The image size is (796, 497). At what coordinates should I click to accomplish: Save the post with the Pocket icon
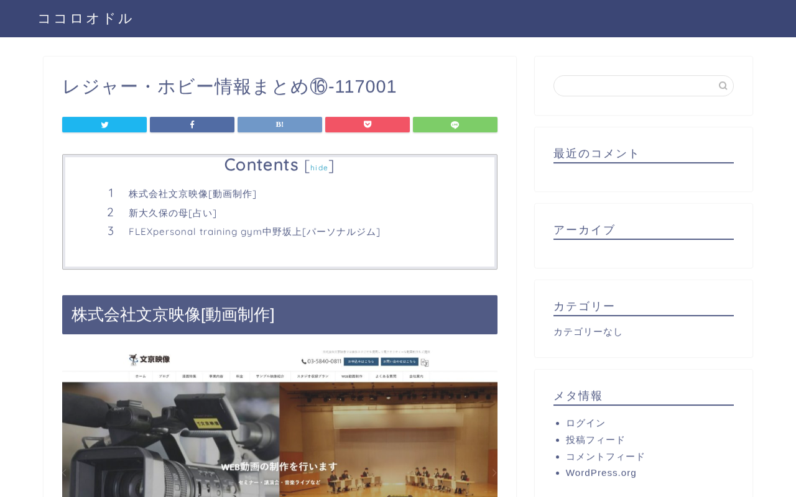point(368,124)
